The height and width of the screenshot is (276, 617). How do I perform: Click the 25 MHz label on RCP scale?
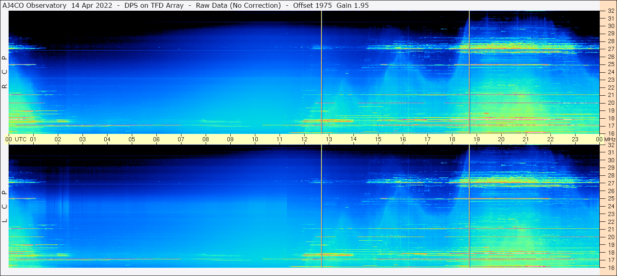[611, 64]
